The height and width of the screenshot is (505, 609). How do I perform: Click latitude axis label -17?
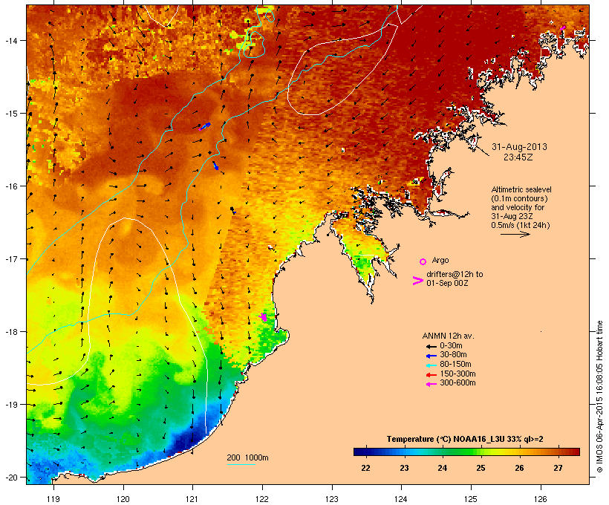click(x=11, y=258)
